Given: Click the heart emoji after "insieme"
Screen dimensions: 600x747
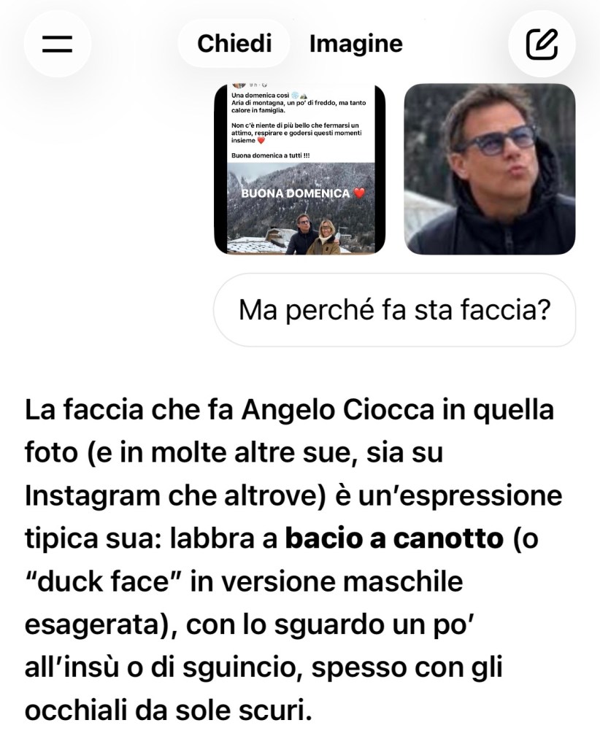Looking at the screenshot, I should point(261,141).
